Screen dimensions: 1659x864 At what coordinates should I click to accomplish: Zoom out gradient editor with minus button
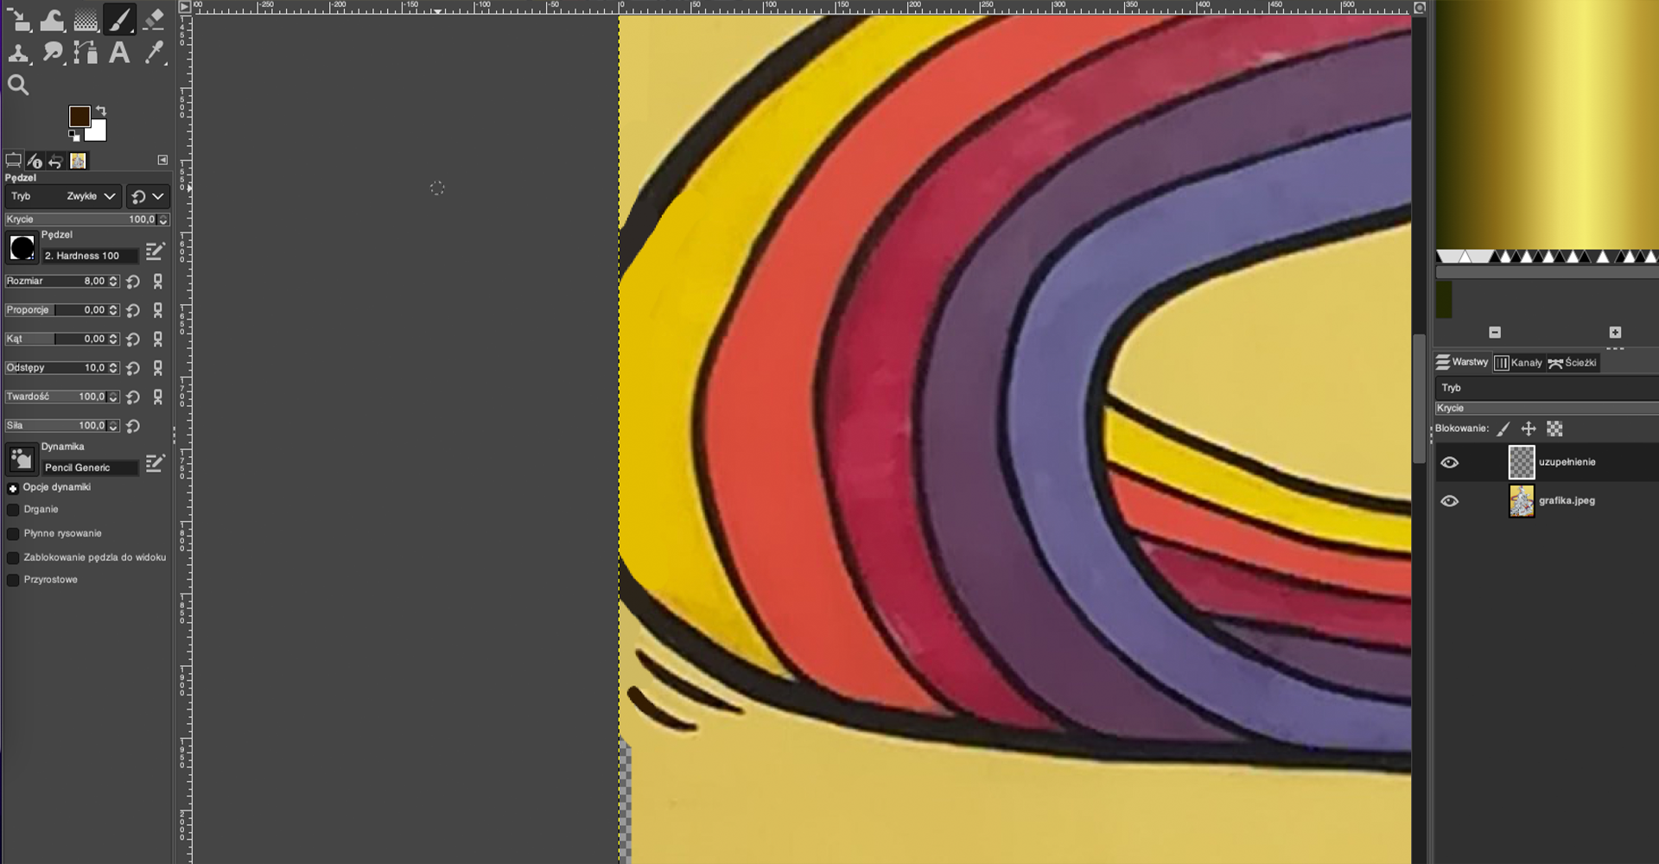click(1495, 333)
